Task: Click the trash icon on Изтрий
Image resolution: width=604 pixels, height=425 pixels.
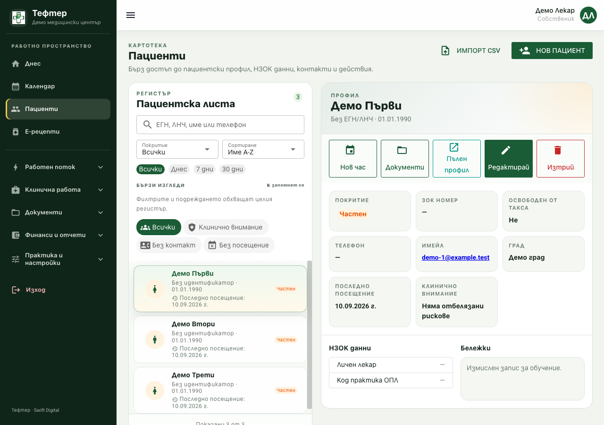Action: 558,150
